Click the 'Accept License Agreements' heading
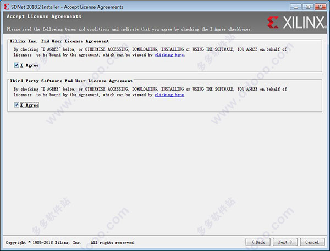The width and height of the screenshot is (330, 251). click(x=44, y=16)
